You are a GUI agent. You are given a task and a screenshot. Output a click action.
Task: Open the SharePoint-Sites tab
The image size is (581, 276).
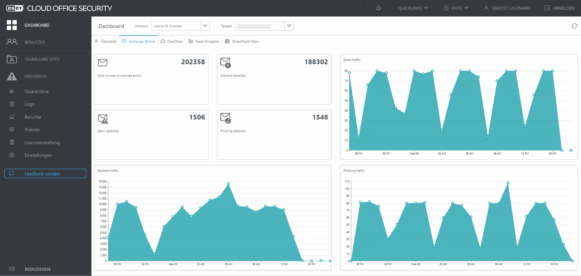242,41
